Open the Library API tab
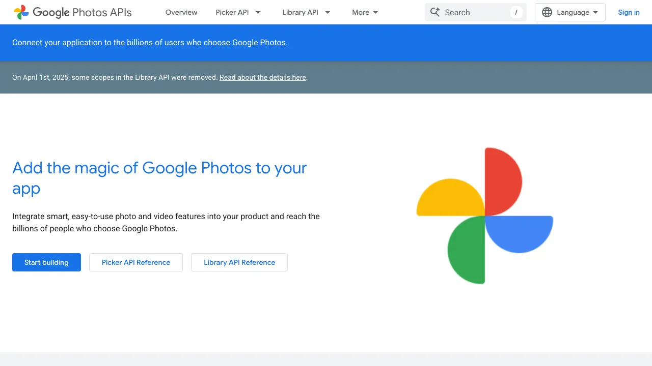The width and height of the screenshot is (652, 366). (x=300, y=12)
